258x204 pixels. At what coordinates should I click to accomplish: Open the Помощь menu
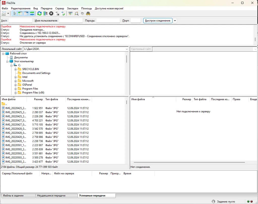[x=87, y=8]
